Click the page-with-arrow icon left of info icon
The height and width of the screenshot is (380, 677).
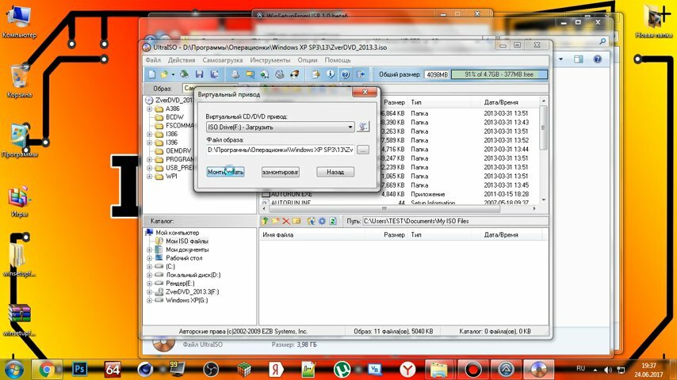point(316,74)
